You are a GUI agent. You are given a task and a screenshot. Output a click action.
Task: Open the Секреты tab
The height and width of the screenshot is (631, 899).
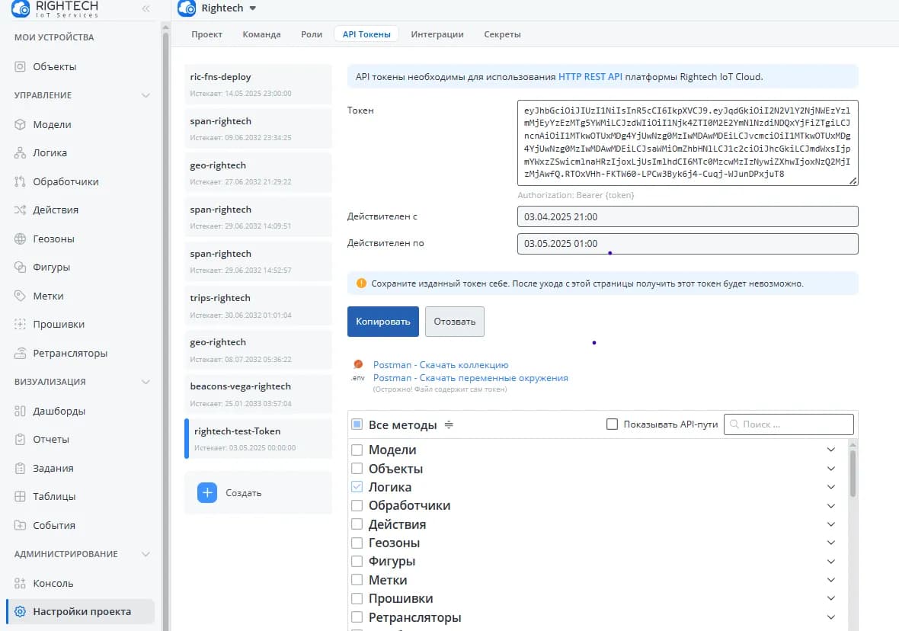pos(502,34)
